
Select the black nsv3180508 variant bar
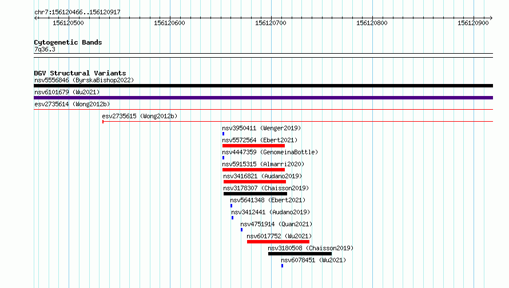coord(300,254)
